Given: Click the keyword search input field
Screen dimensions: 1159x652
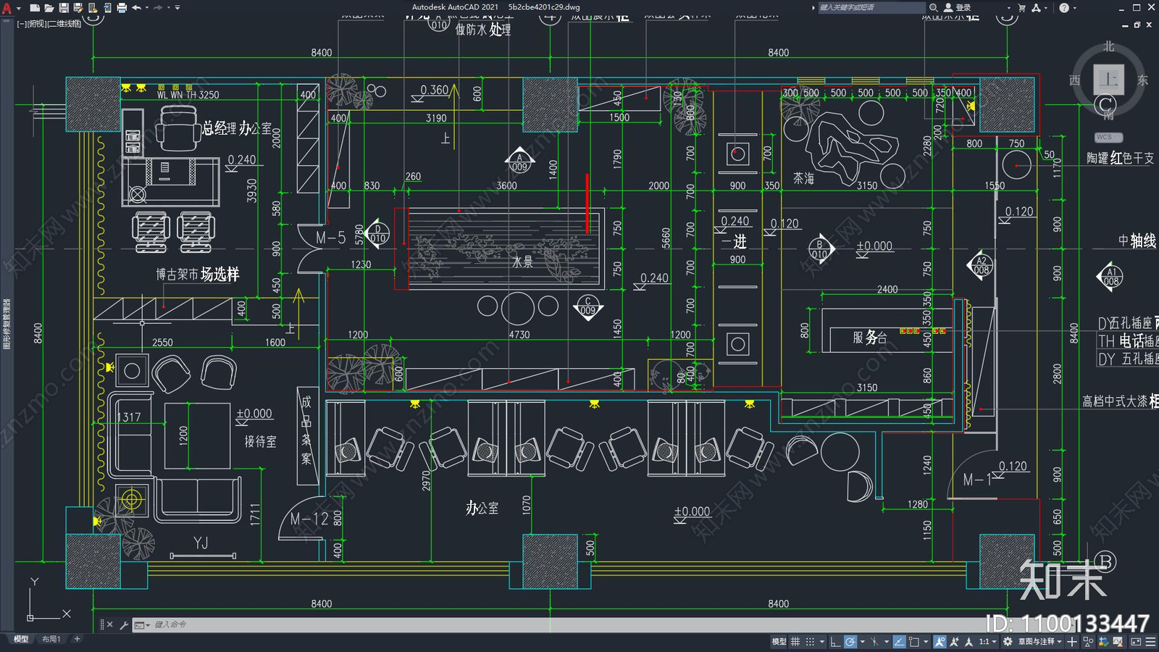Looking at the screenshot, I should [x=871, y=7].
